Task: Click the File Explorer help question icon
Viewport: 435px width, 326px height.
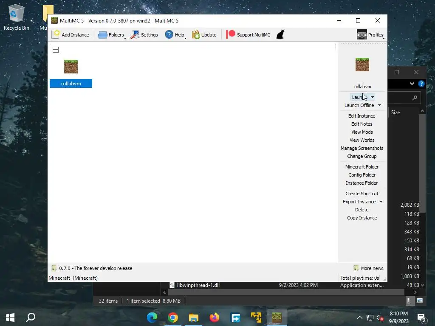Action: (421, 84)
